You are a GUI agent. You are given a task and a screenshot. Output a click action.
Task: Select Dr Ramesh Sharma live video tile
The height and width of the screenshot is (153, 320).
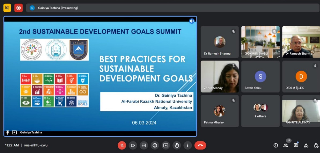point(301,42)
